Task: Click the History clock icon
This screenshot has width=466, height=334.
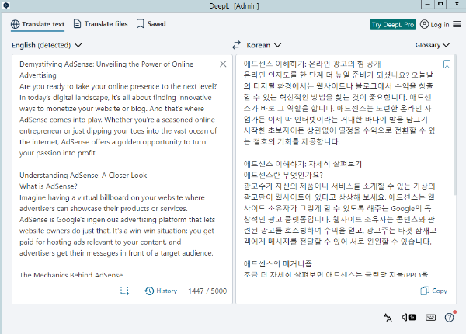Action: click(149, 291)
